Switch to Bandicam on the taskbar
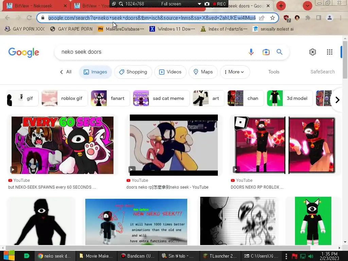The height and width of the screenshot is (261, 348). [x=137, y=256]
